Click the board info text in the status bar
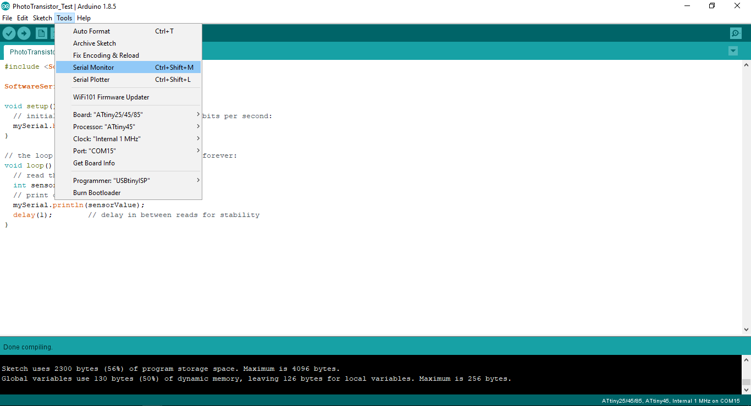 pos(671,401)
